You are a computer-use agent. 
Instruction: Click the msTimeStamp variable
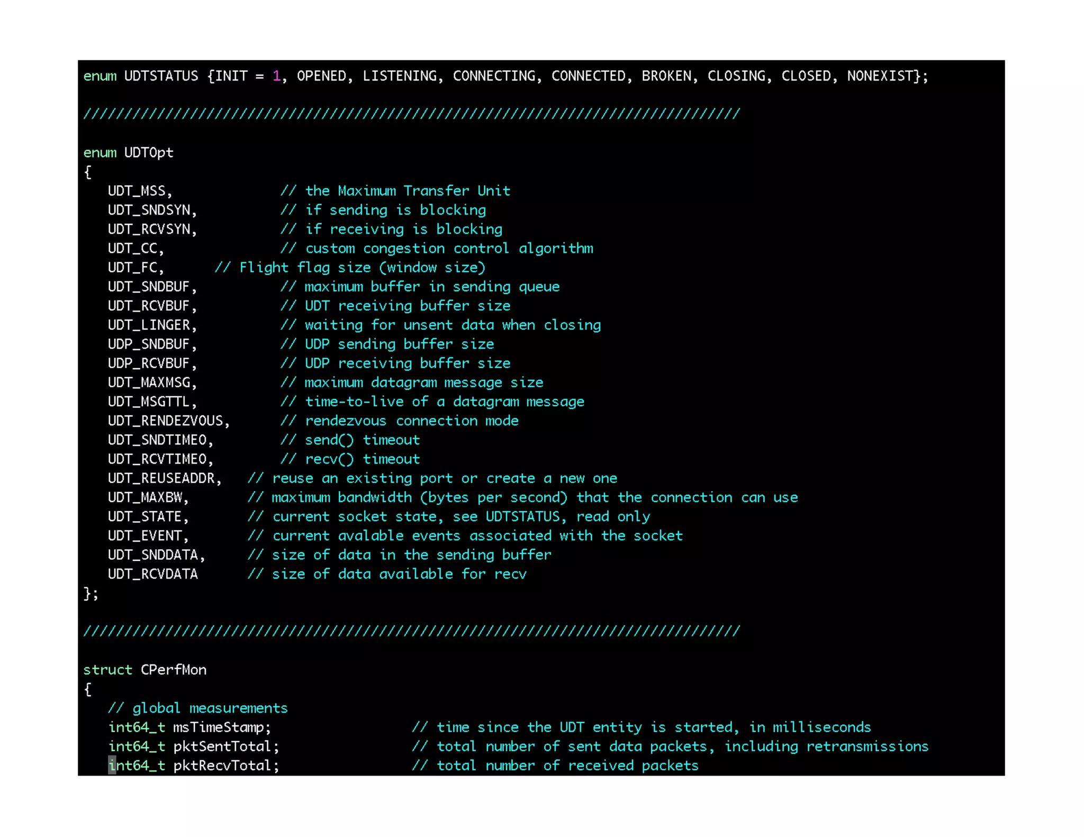pyautogui.click(x=218, y=727)
